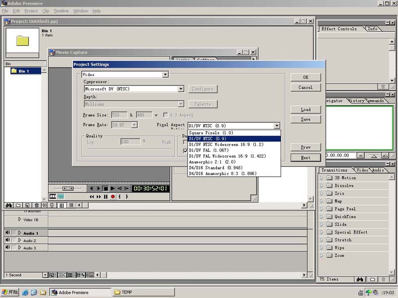Switch Project window to thumbnail view icon
Viewport: 398px width, 298px height.
[62, 205]
